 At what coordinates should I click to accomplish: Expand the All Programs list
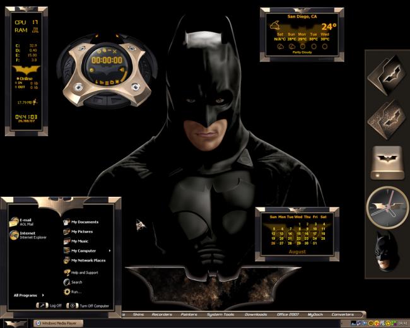pos(29,295)
